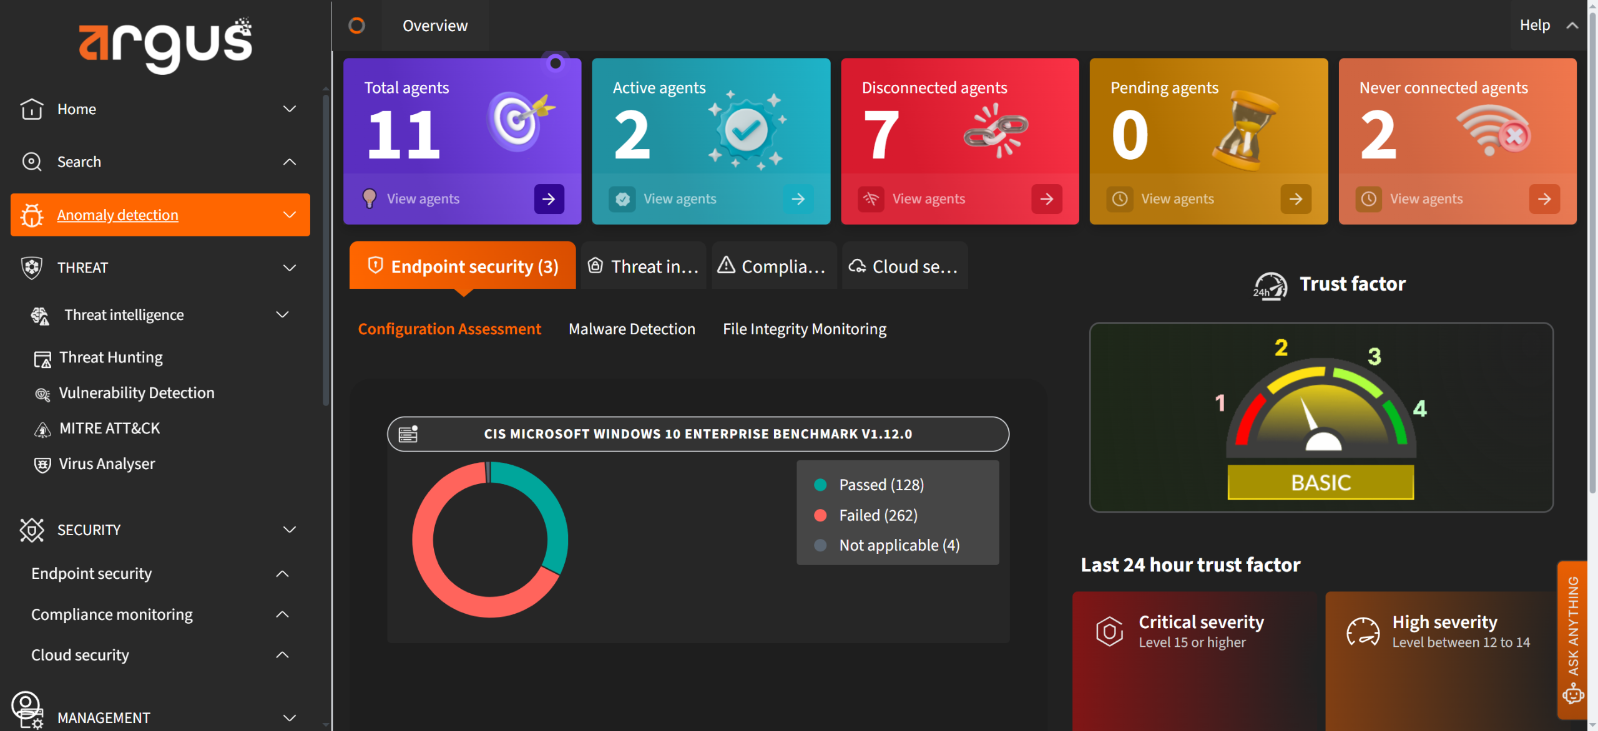Toggle the Failed (262) legend entry
The height and width of the screenshot is (731, 1598).
pos(878,515)
